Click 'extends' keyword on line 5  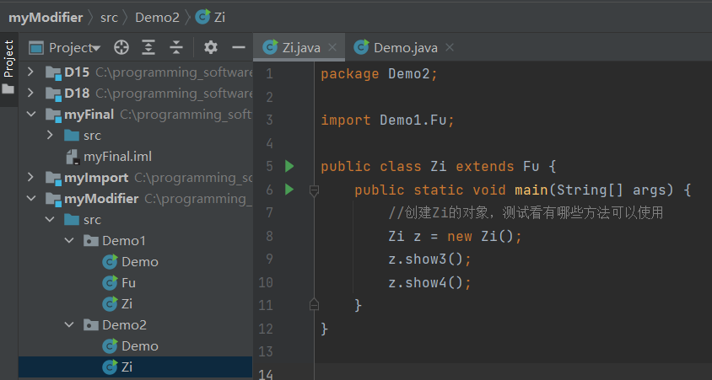click(484, 166)
